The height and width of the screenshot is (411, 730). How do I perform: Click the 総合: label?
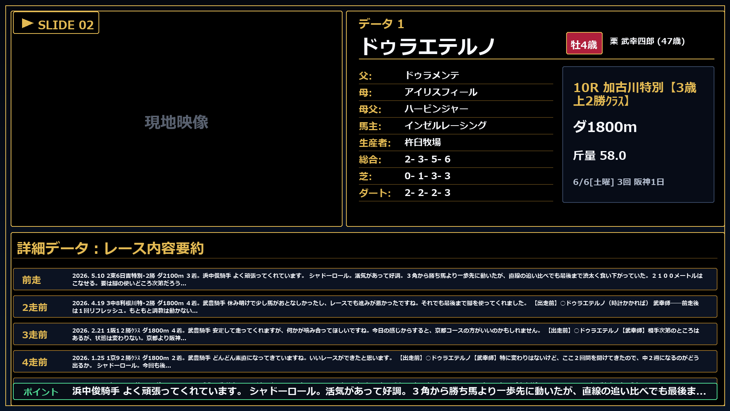370,159
